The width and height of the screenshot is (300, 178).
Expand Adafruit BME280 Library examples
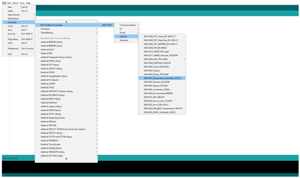tap(66, 42)
